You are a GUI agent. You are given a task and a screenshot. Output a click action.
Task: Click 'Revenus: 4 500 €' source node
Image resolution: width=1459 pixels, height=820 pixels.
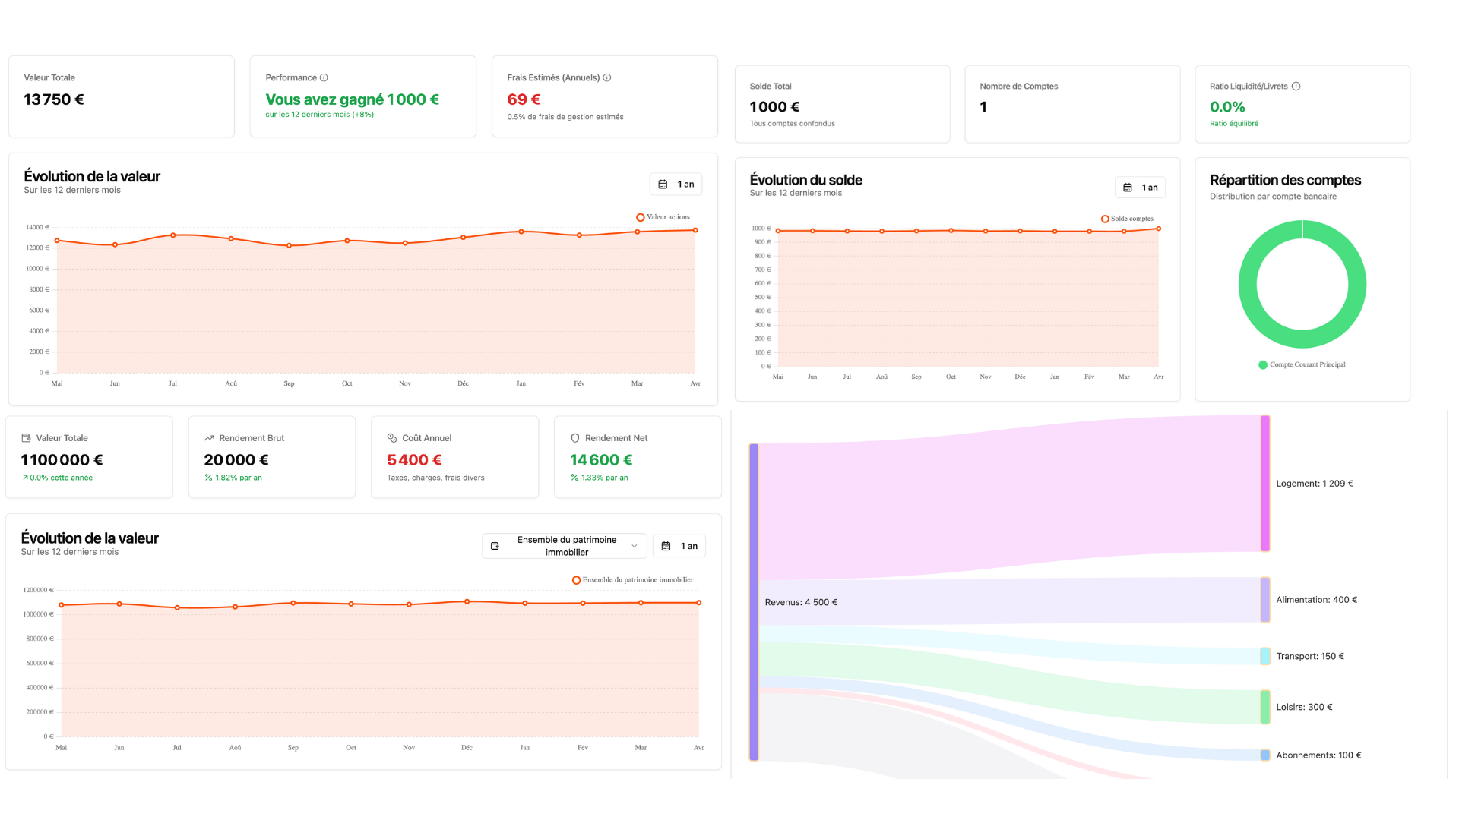(754, 602)
